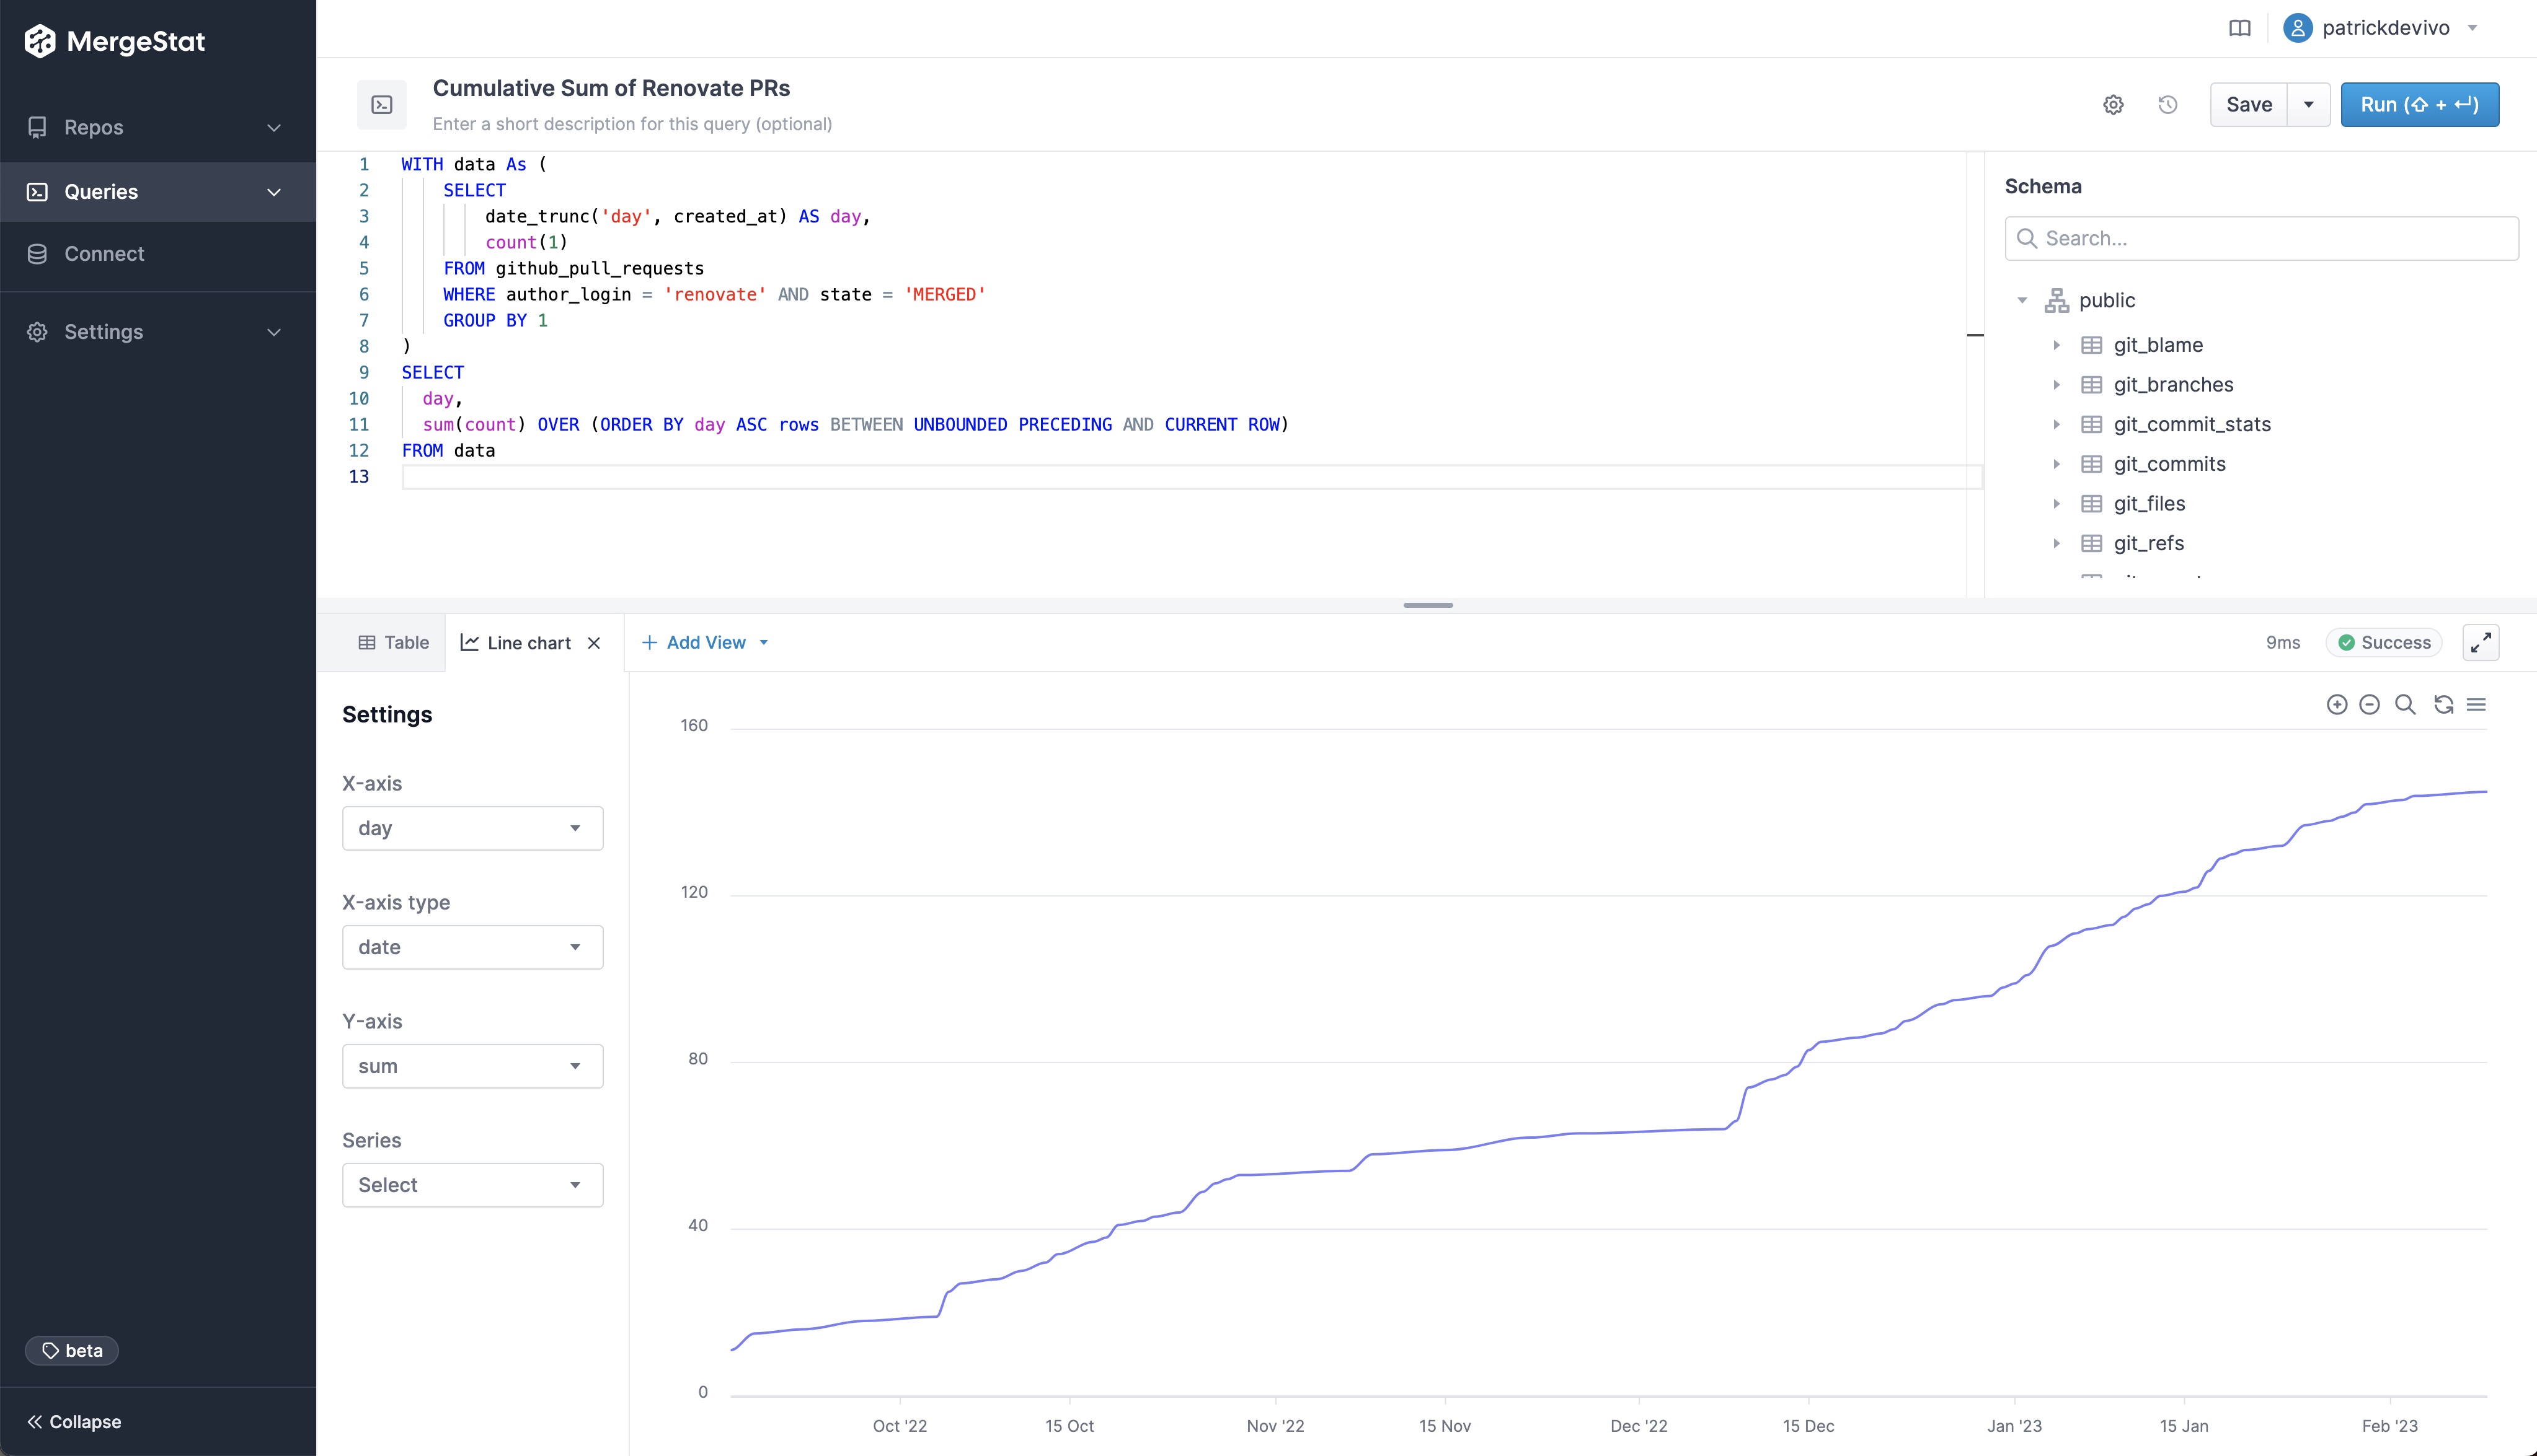Open the X-axis day dropdown
The width and height of the screenshot is (2537, 1456).
pyautogui.click(x=472, y=828)
